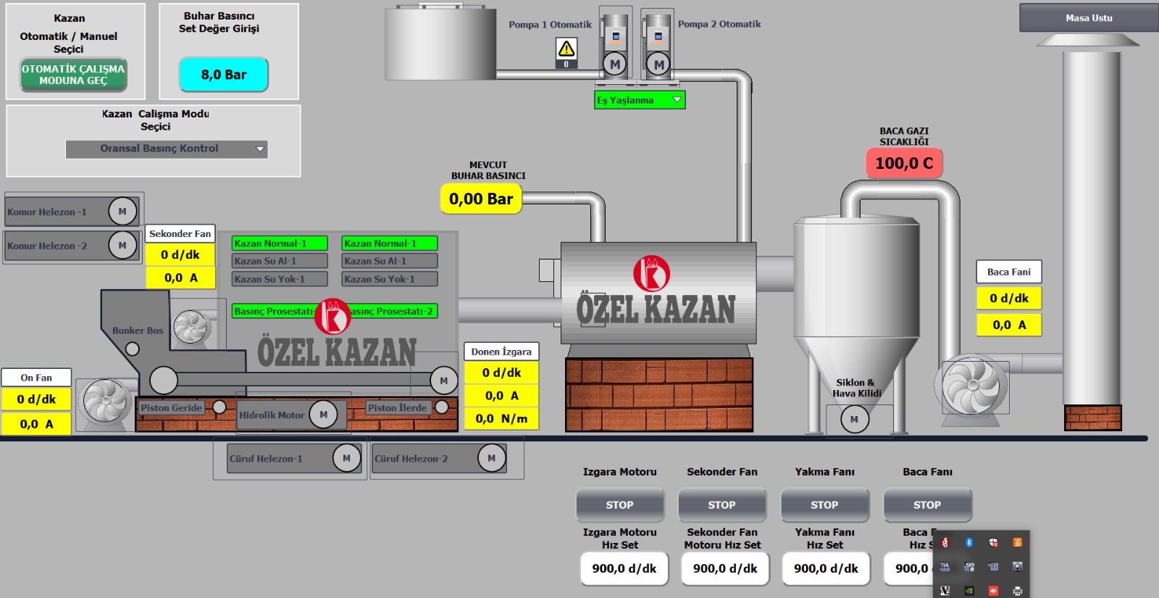Switch boiler to automatic mode with OTOMATİK ÇALIŞMA button
The image size is (1159, 598).
coord(73,75)
